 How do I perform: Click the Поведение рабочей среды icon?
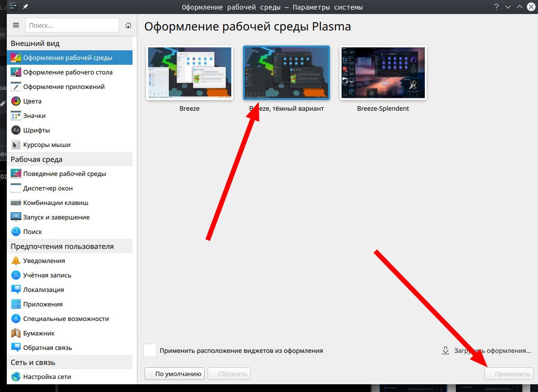tap(16, 174)
